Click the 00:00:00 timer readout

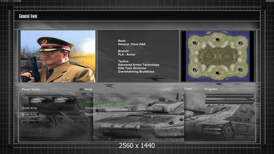270,1
